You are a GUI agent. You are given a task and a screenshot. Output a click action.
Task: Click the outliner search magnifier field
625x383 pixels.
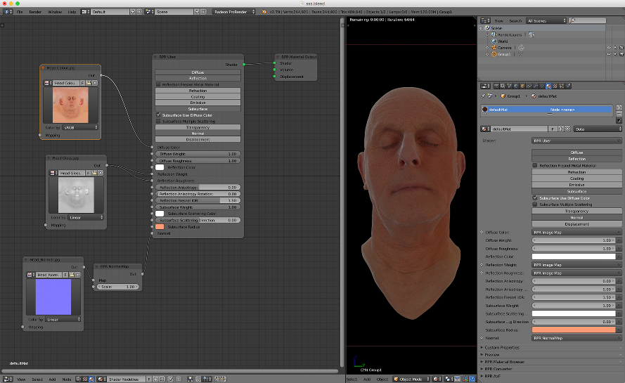pyautogui.click(x=588, y=20)
